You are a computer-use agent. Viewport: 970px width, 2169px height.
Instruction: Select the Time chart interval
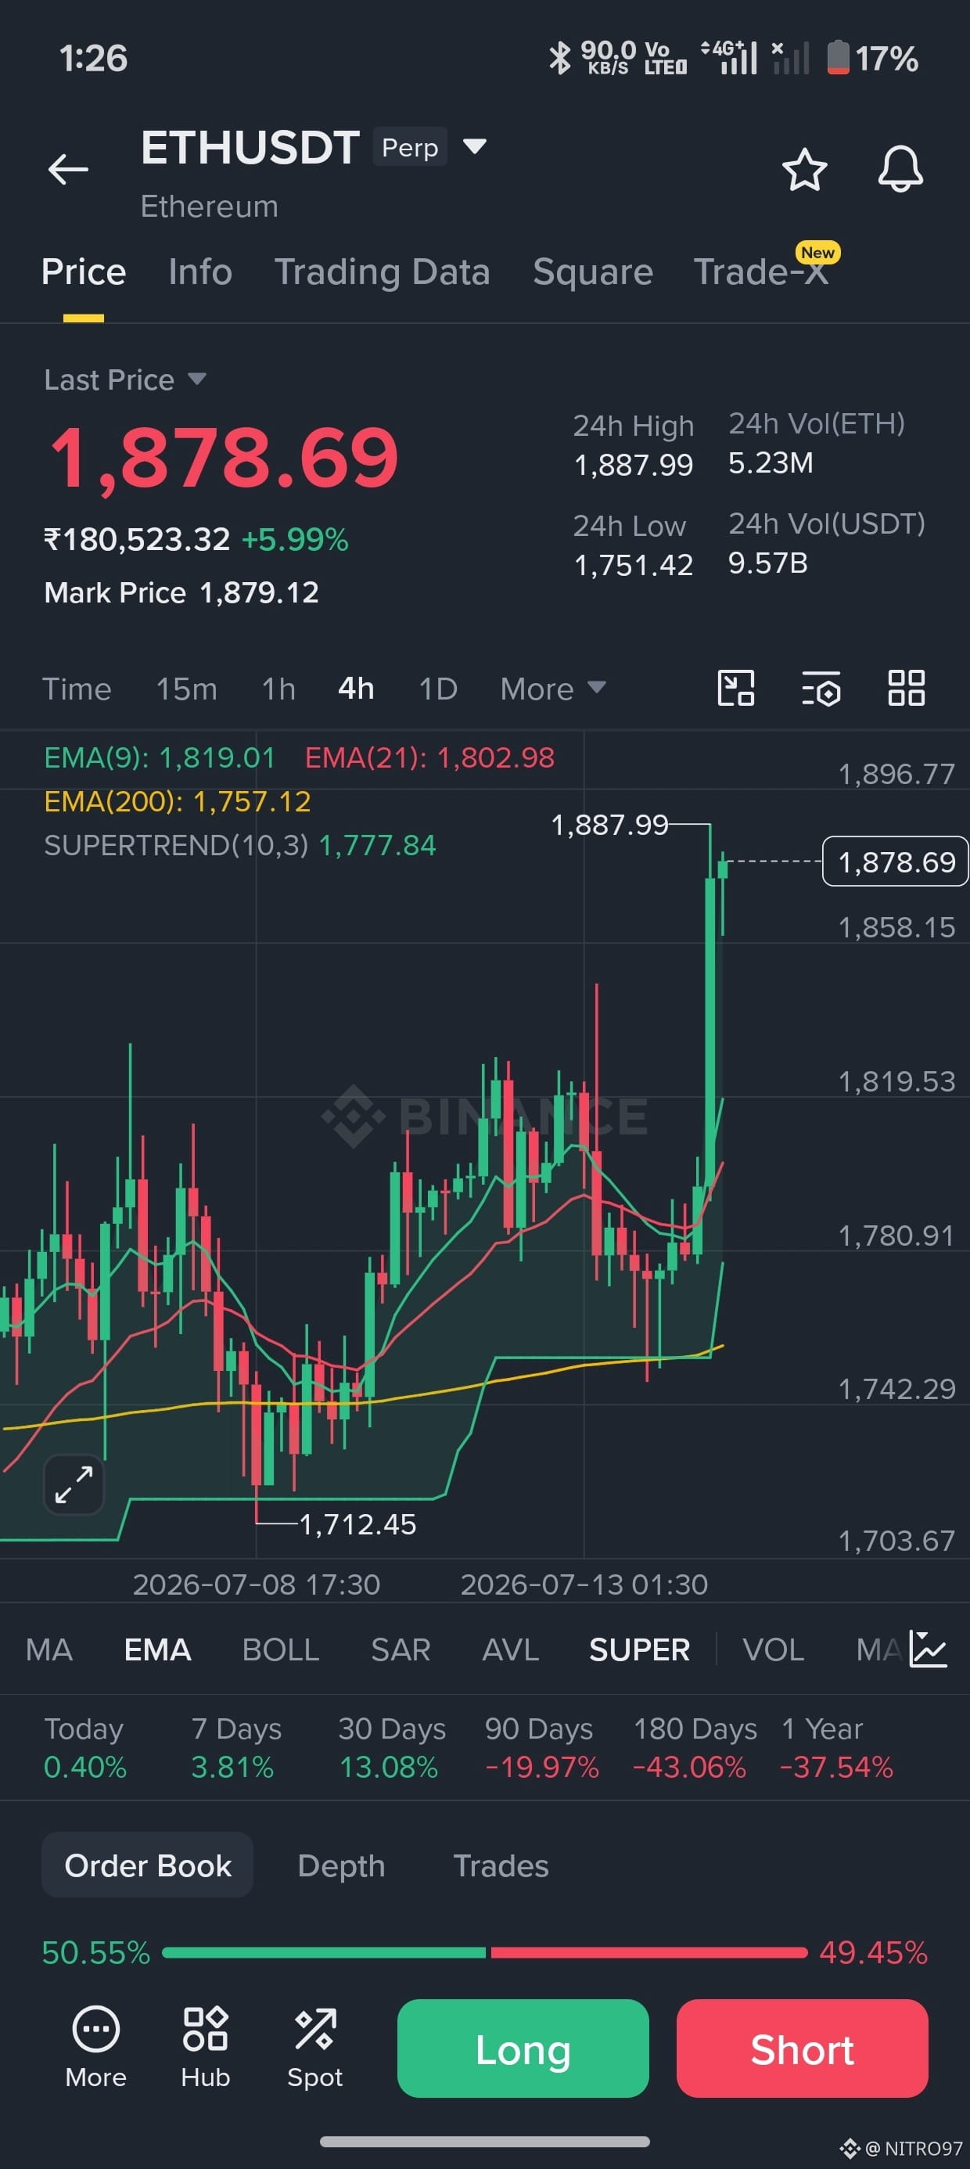(x=77, y=689)
